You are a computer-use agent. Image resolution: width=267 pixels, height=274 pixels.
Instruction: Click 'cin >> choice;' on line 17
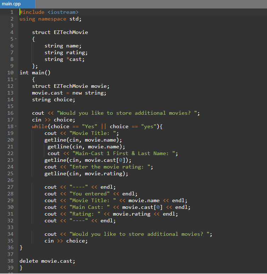53,120
